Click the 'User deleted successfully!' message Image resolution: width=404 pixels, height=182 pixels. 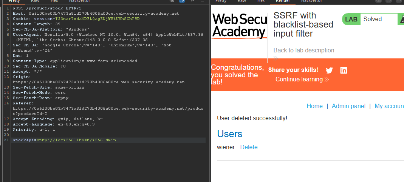click(252, 118)
